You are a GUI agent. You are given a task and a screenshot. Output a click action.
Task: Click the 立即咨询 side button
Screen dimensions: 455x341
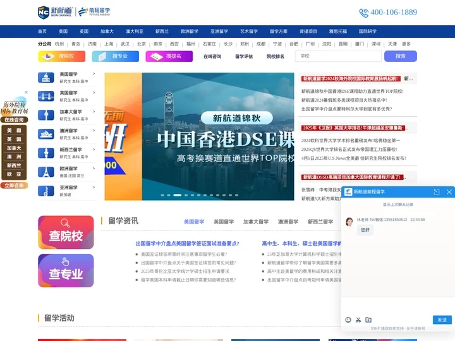point(14,185)
